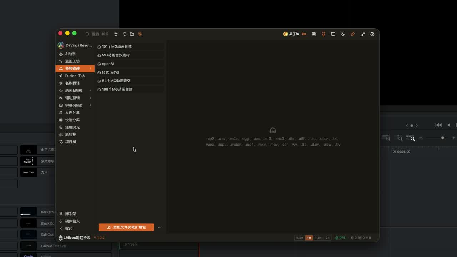The height and width of the screenshot is (257, 457).
Task: Select the 151个MG动画音效 folder
Action: (131, 47)
